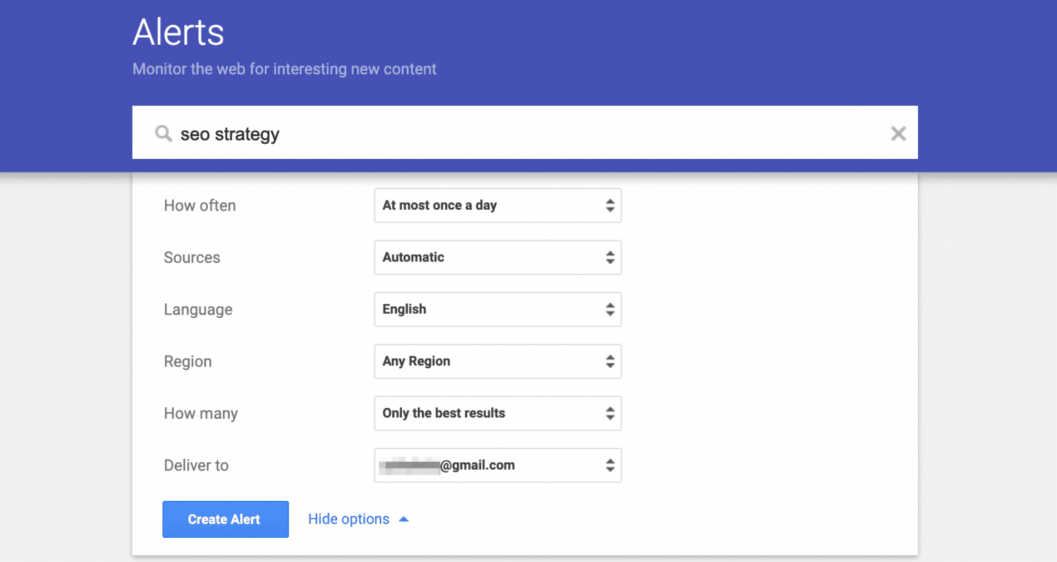The image size is (1057, 562).
Task: Open the Only the best results dropdown
Action: (x=482, y=413)
